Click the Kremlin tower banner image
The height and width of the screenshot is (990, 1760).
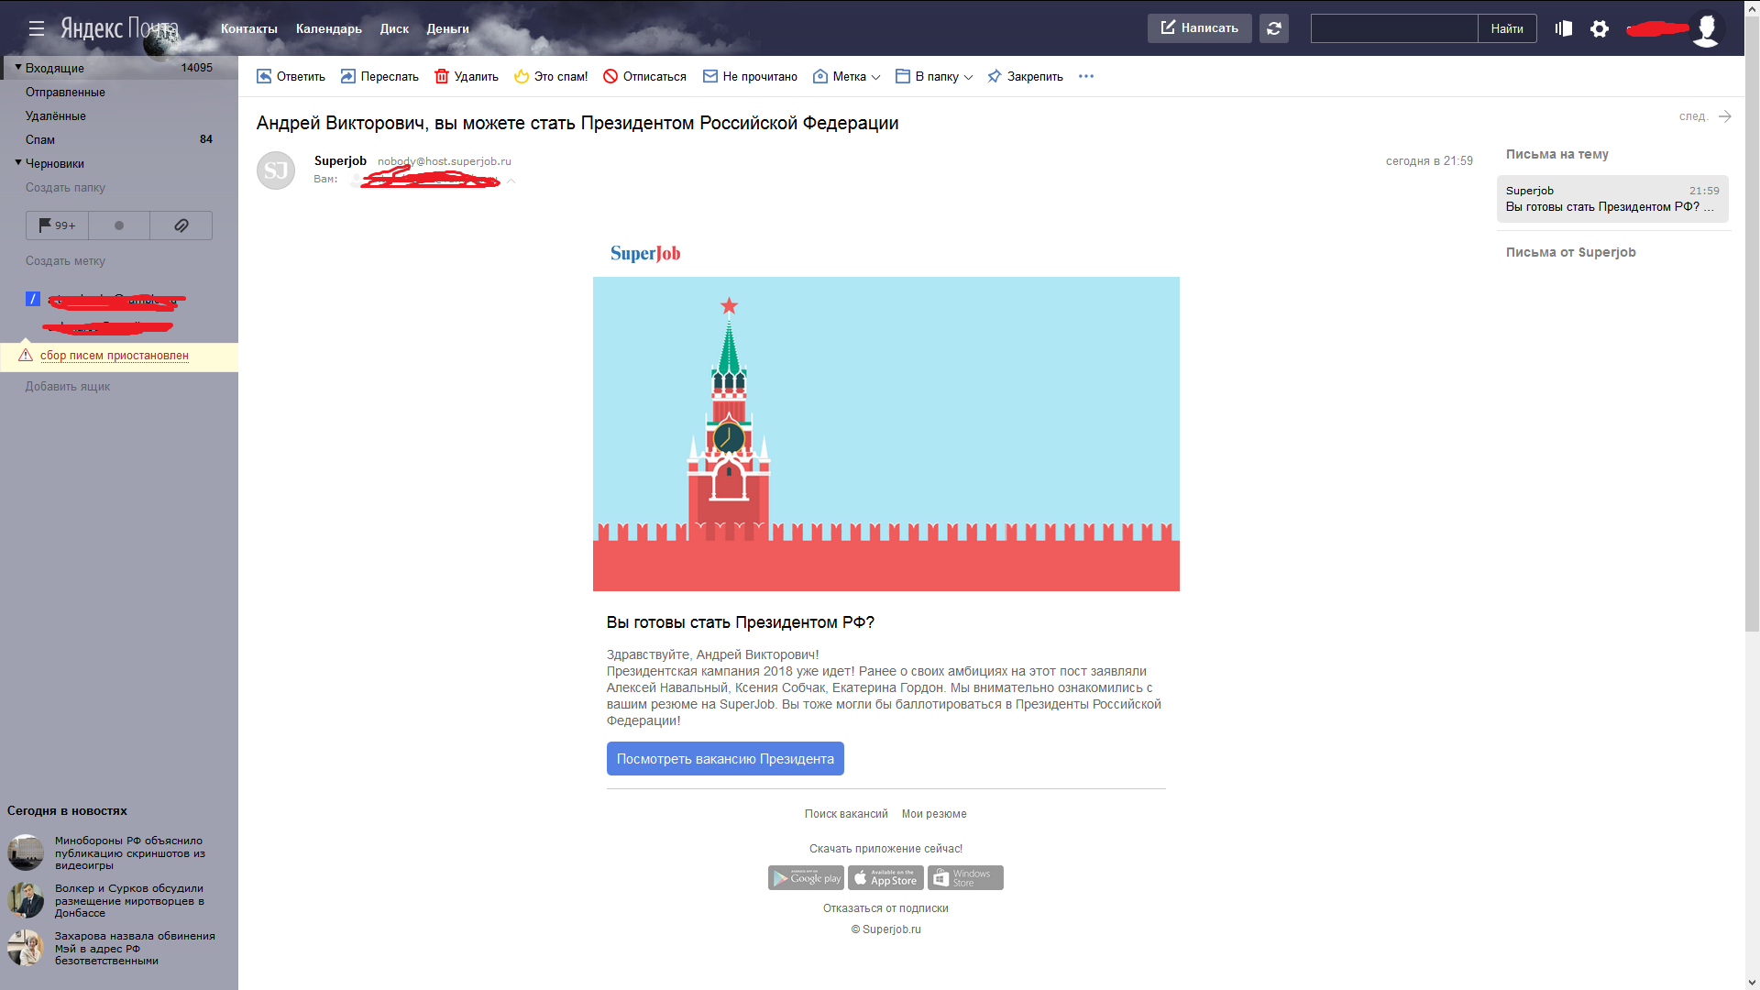pyautogui.click(x=886, y=434)
